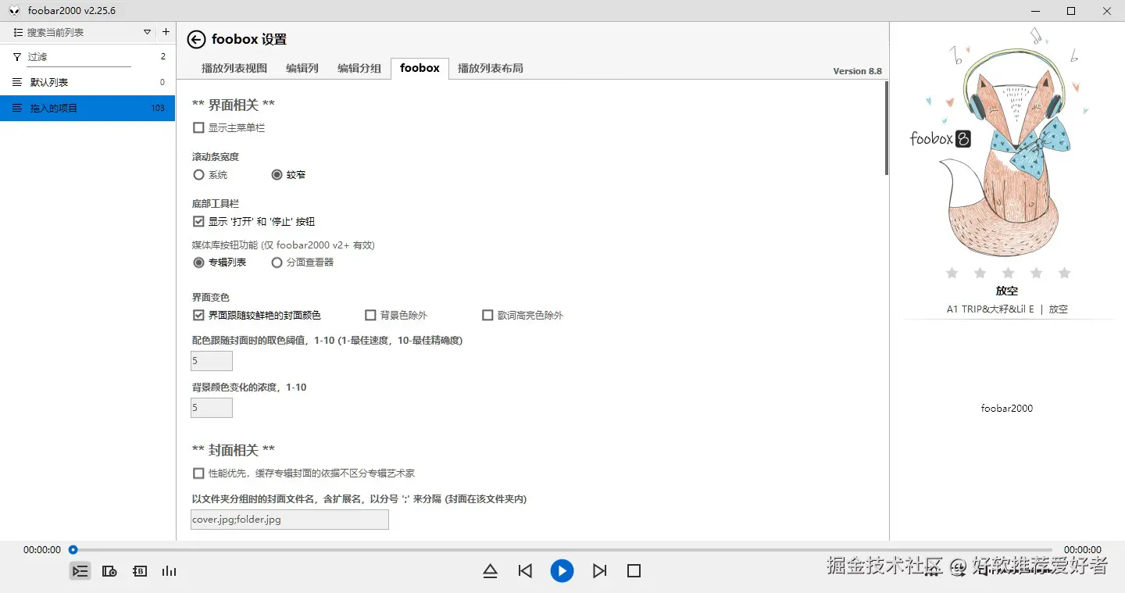Click the foobar2000 text in right panel
This screenshot has height=593, width=1125.
point(1007,408)
